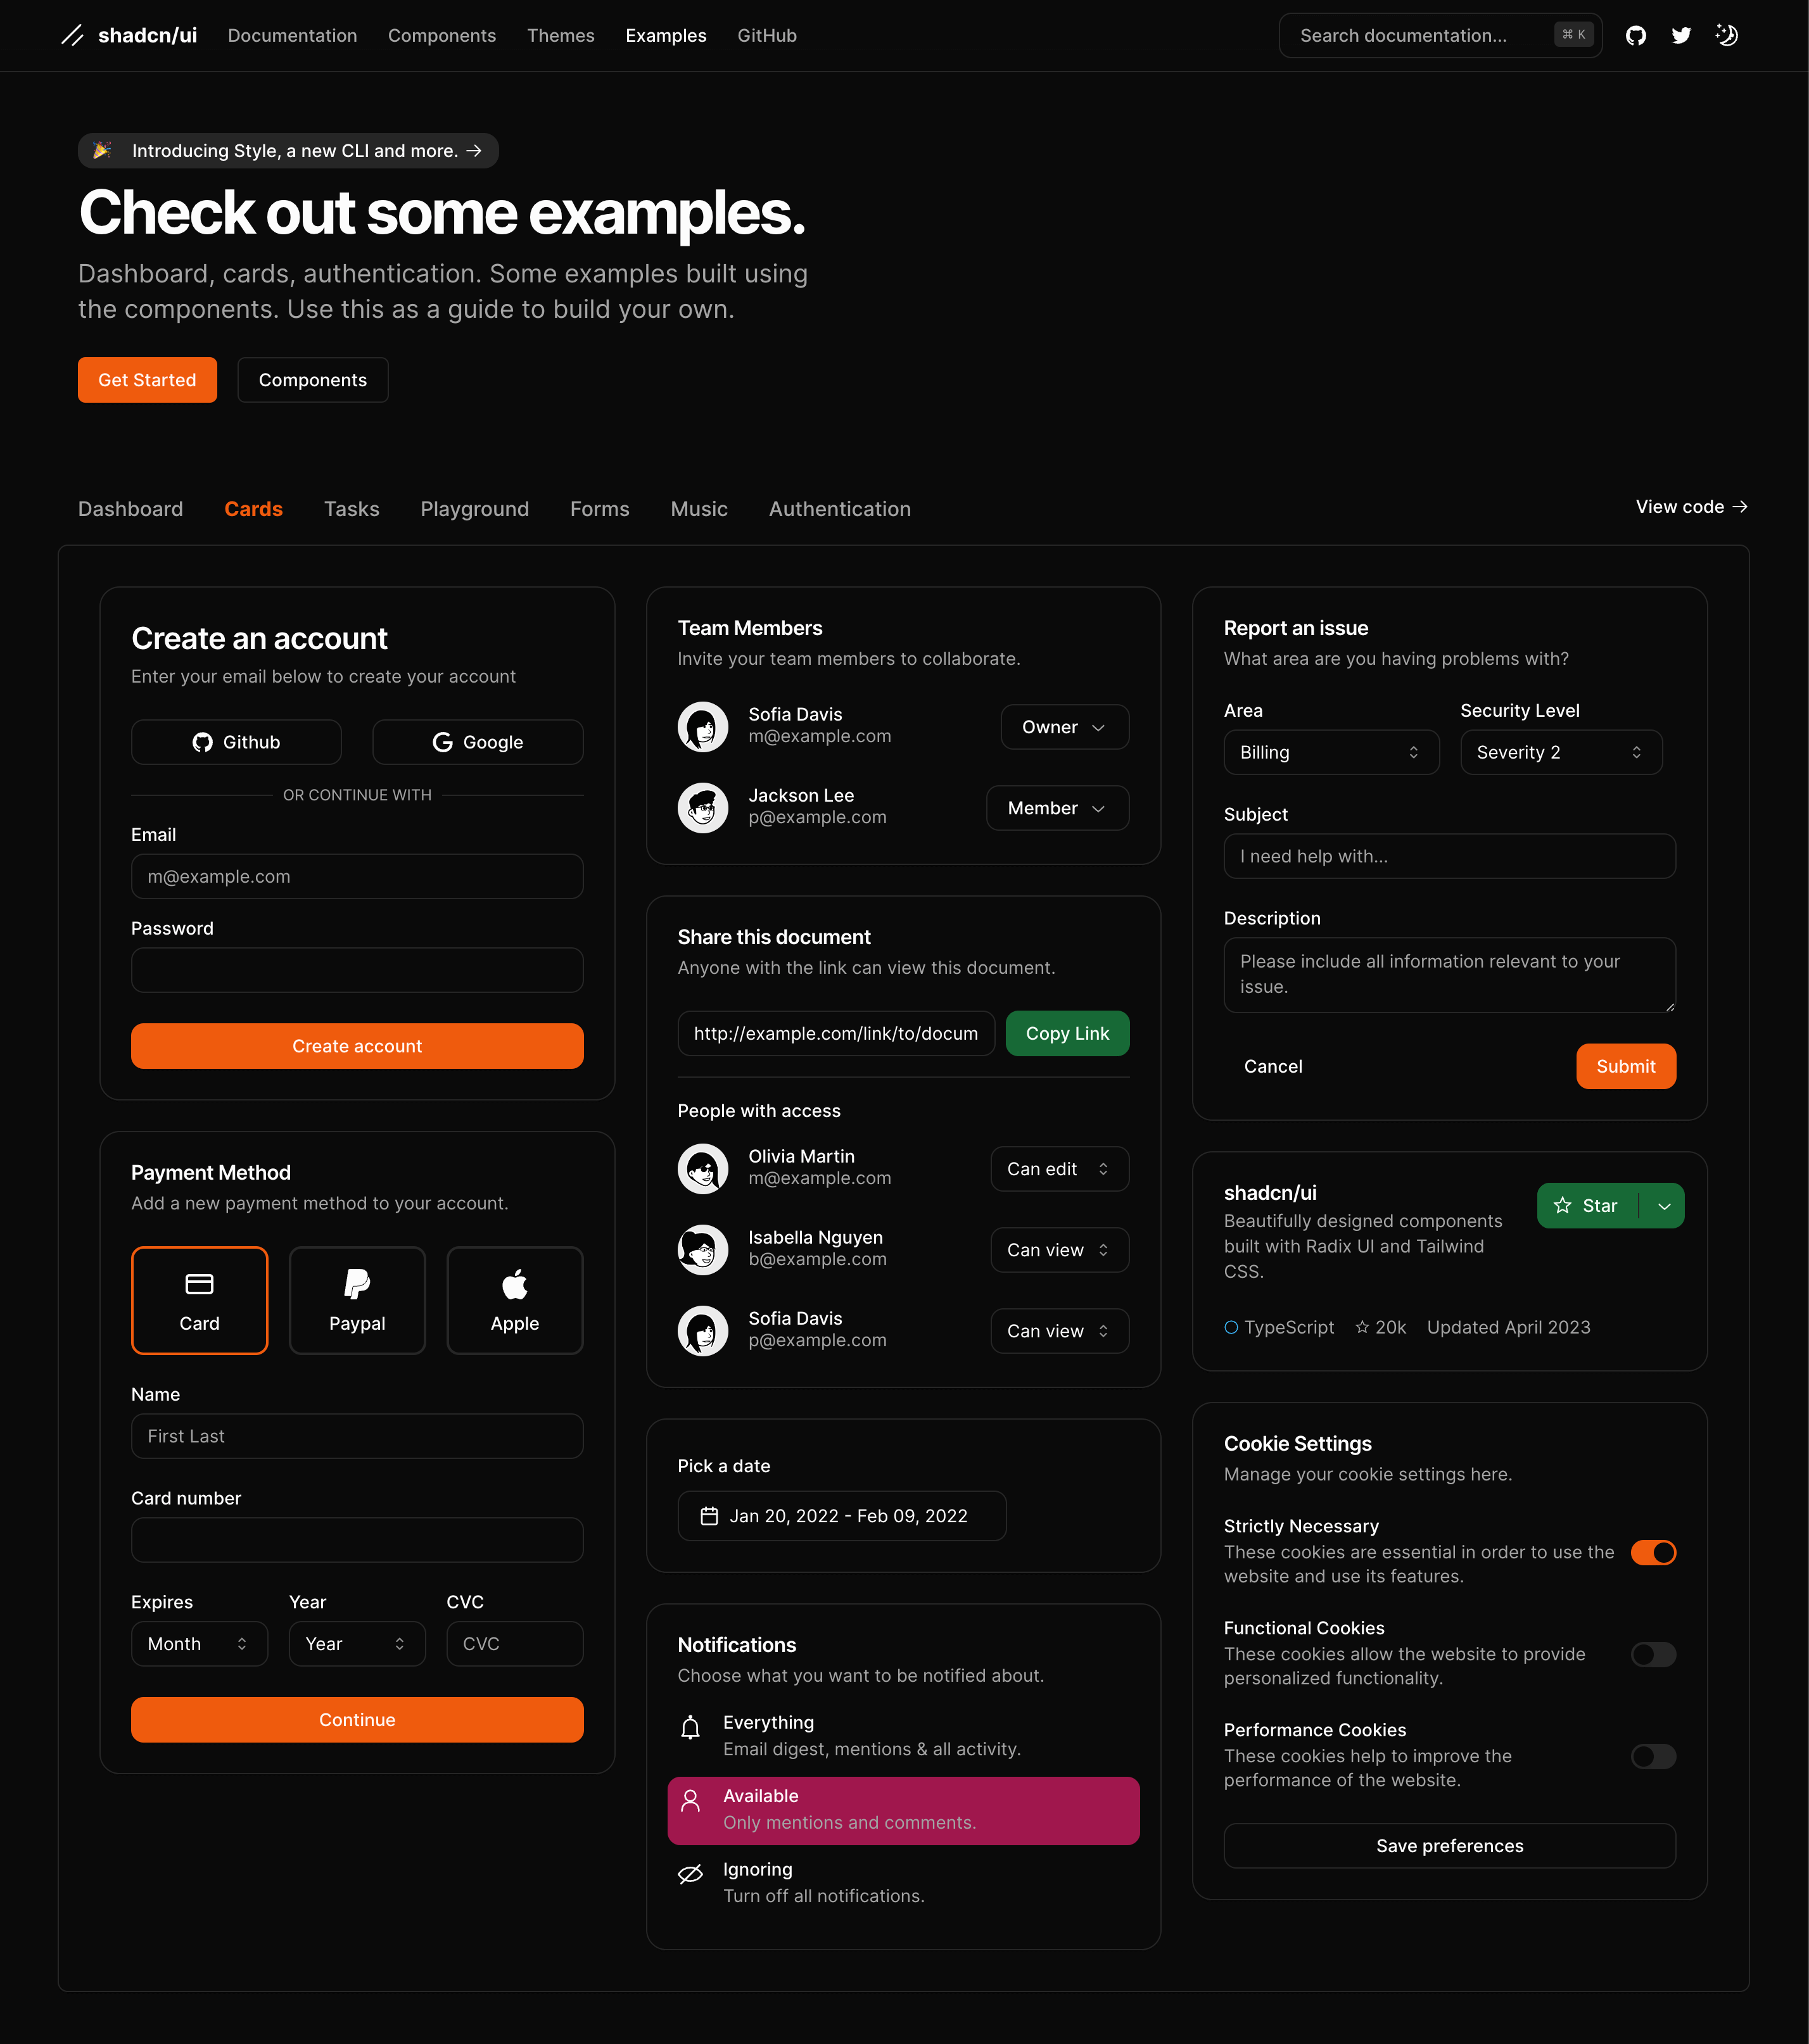Image resolution: width=1809 pixels, height=2044 pixels.
Task: Open the Owner role dropdown
Action: [x=1063, y=727]
